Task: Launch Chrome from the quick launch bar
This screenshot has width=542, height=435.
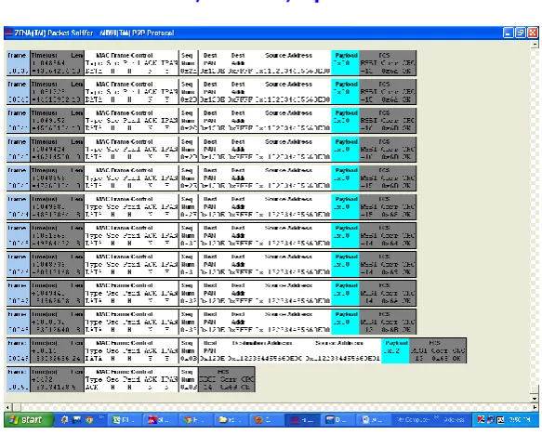Action: point(89,420)
